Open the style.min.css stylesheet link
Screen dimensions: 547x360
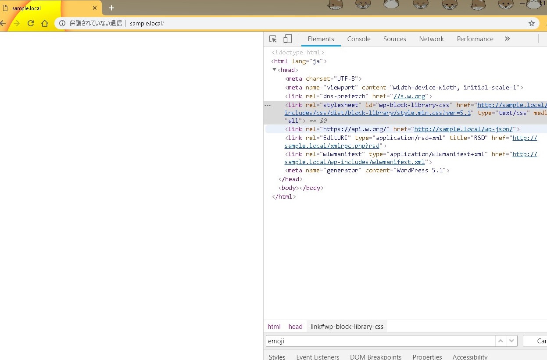pyautogui.click(x=408, y=113)
